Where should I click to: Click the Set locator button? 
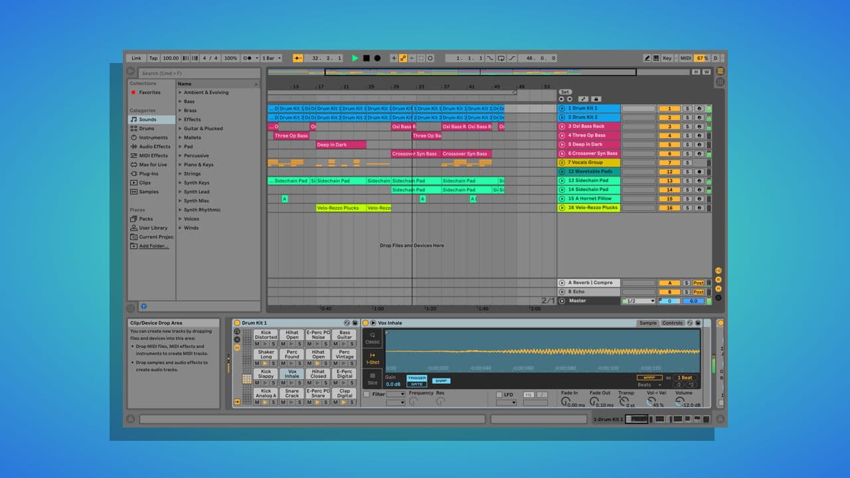click(565, 92)
